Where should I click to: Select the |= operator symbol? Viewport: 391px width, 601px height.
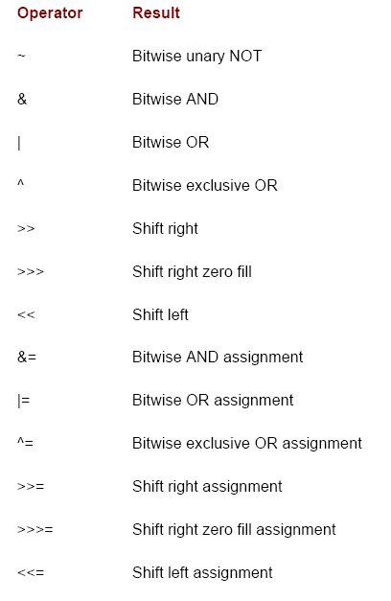24,401
